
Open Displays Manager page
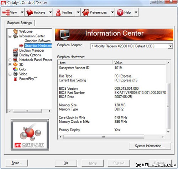tap(32, 50)
